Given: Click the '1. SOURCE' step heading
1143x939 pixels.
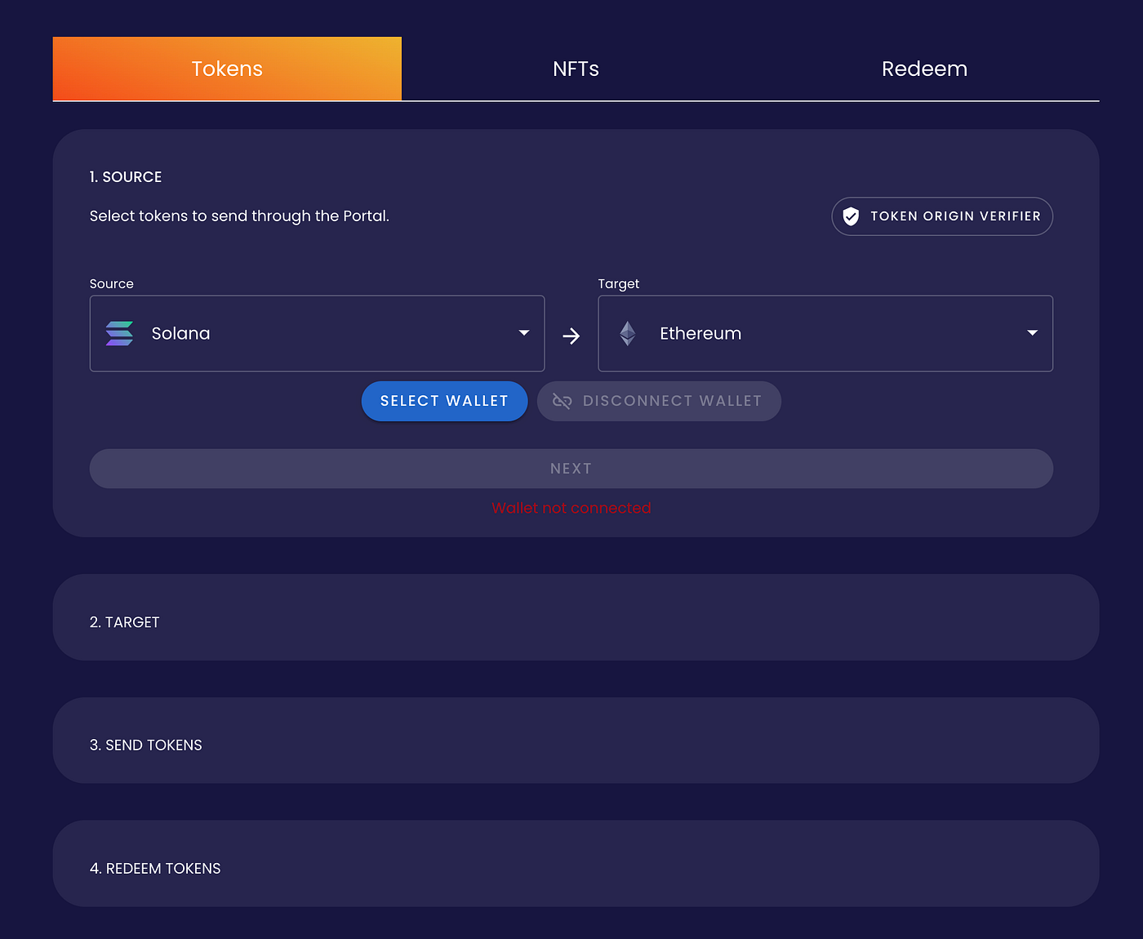Looking at the screenshot, I should tap(126, 177).
